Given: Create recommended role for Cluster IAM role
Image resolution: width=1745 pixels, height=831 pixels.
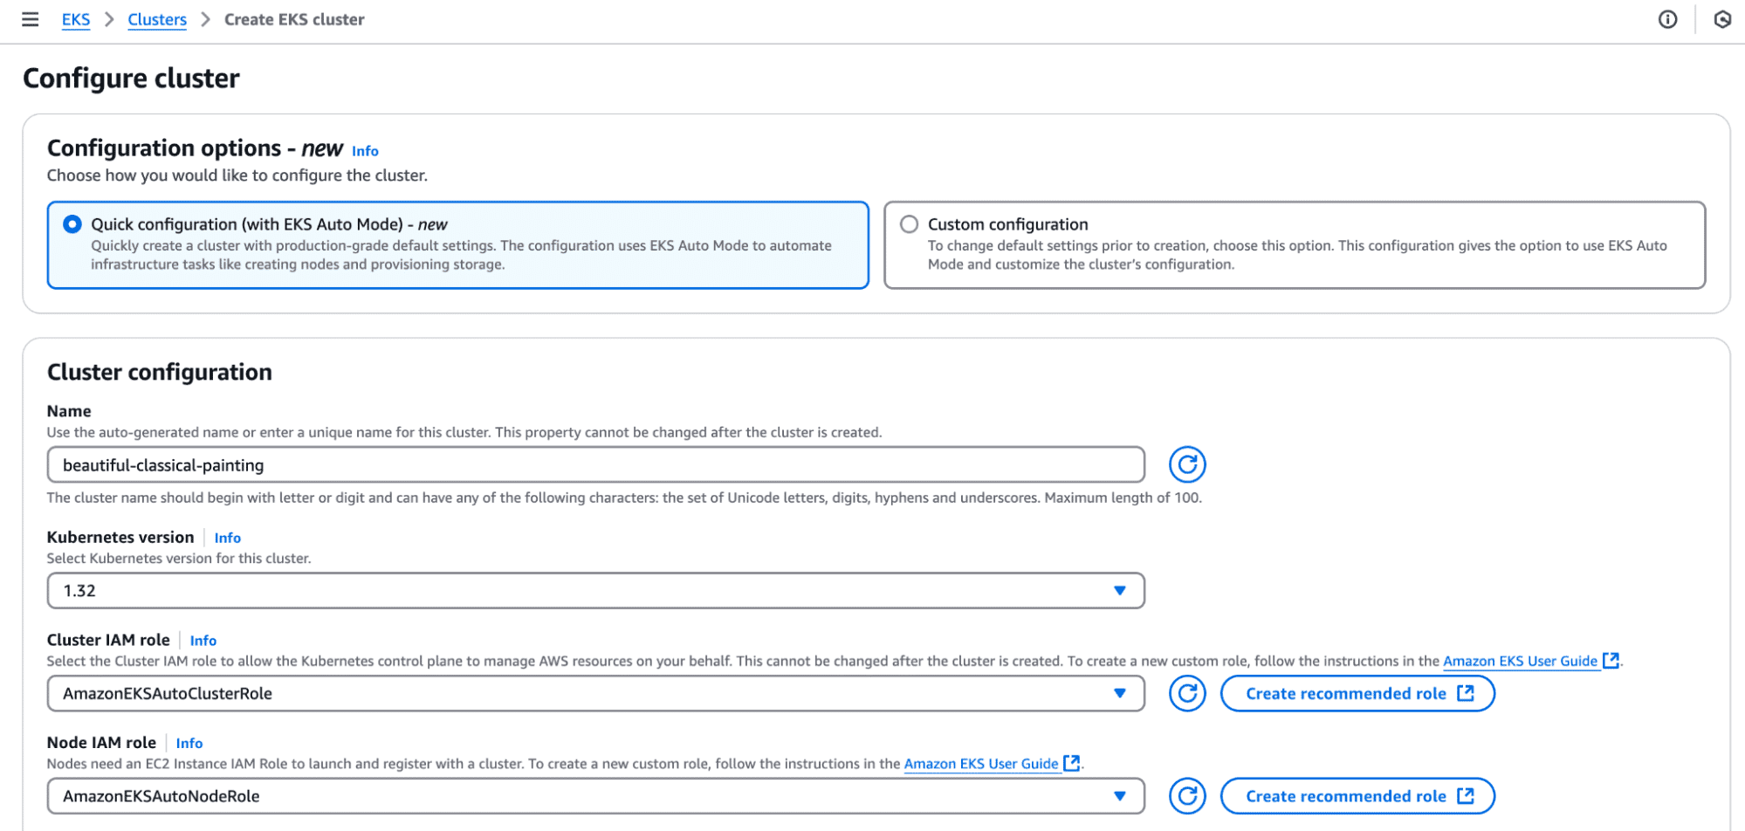Looking at the screenshot, I should (1357, 694).
